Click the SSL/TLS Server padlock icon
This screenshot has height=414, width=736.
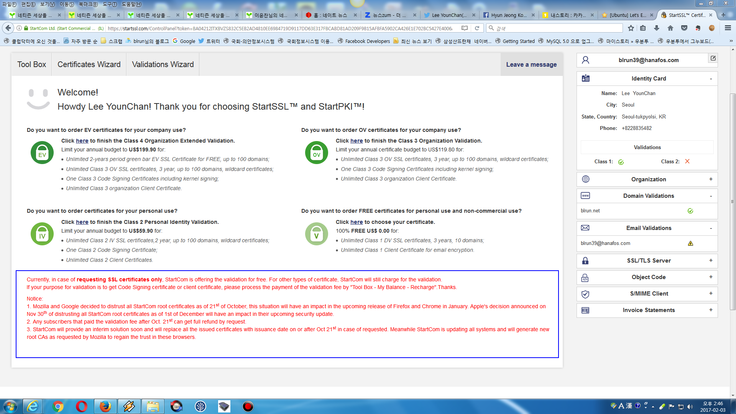(585, 261)
